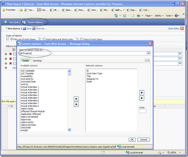This screenshot has width=188, height=157.
Task: Click the tab scroll right arrow in dialog
Action: pos(149,60)
